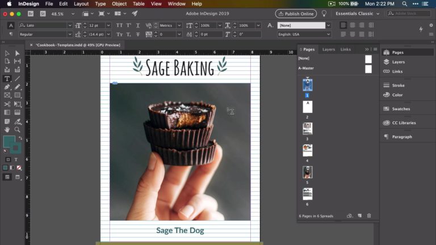Click Apply None red slash swatch

pyautogui.click(x=19, y=167)
